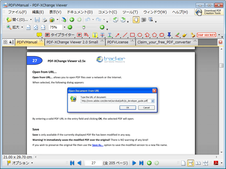Select the Typewriter tool
The width and height of the screenshot is (226, 169).
60,35
